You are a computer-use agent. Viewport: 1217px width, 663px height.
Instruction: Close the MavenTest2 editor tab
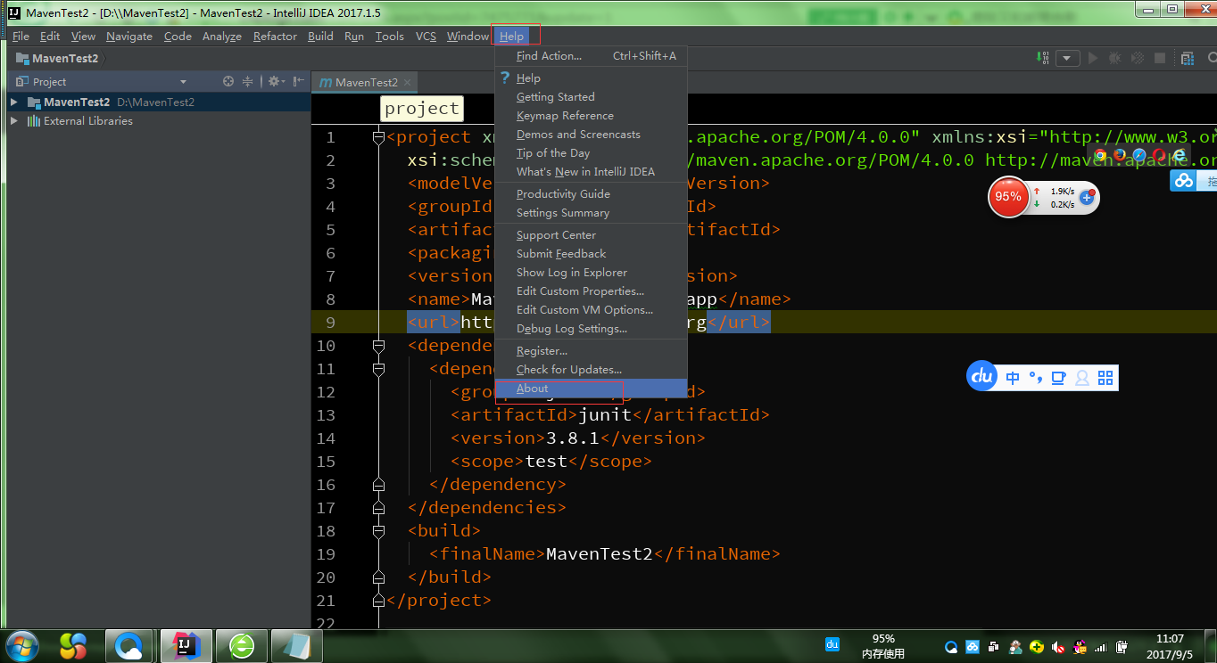tap(408, 82)
